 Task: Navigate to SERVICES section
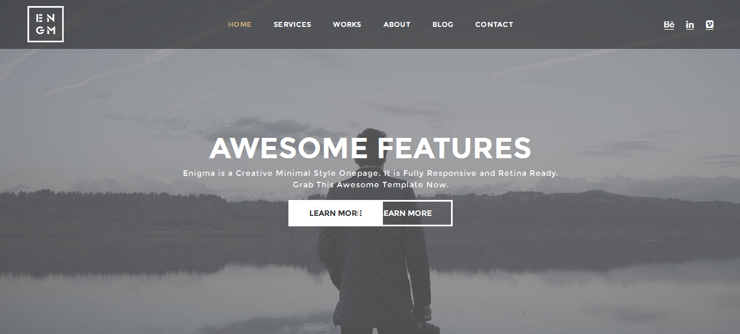(x=292, y=24)
